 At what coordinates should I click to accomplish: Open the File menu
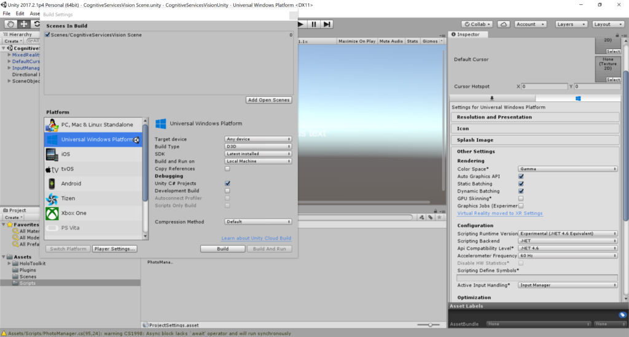pyautogui.click(x=6, y=14)
